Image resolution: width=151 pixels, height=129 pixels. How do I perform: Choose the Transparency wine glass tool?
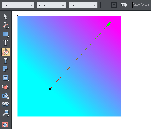click(x=5, y=61)
